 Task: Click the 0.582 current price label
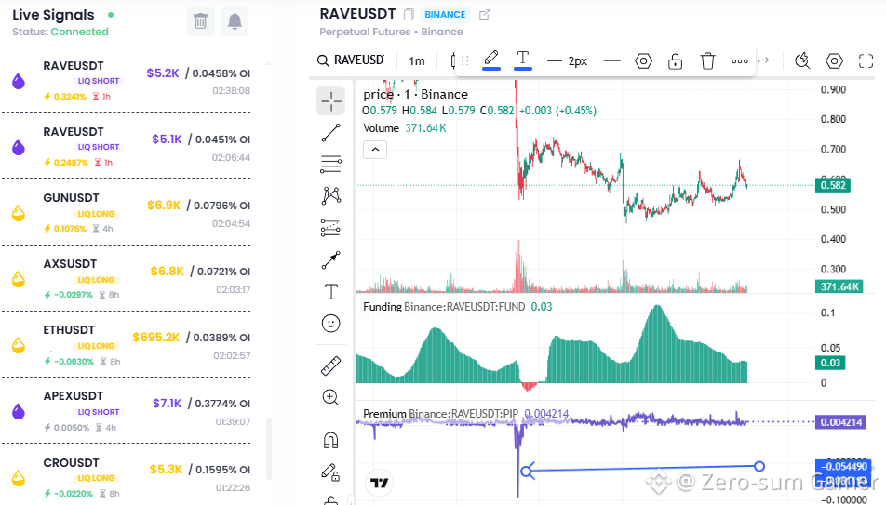pos(833,185)
